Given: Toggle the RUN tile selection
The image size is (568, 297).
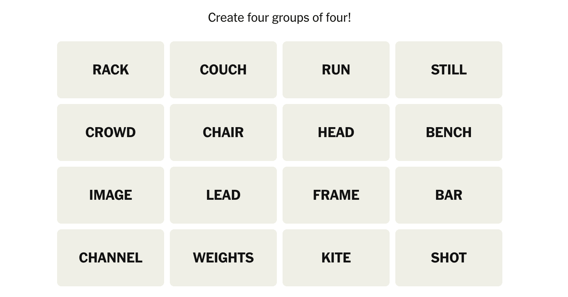Looking at the screenshot, I should [336, 70].
